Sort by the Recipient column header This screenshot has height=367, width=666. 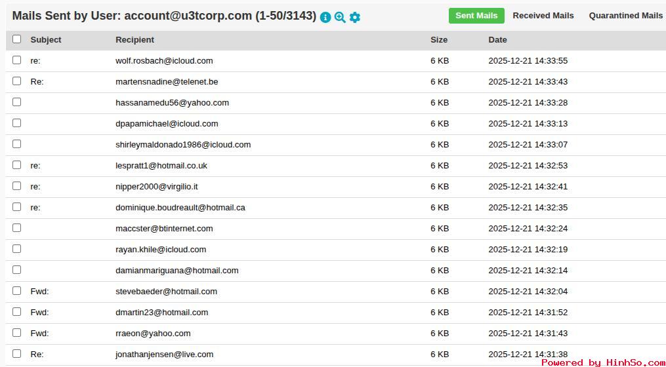click(x=135, y=40)
